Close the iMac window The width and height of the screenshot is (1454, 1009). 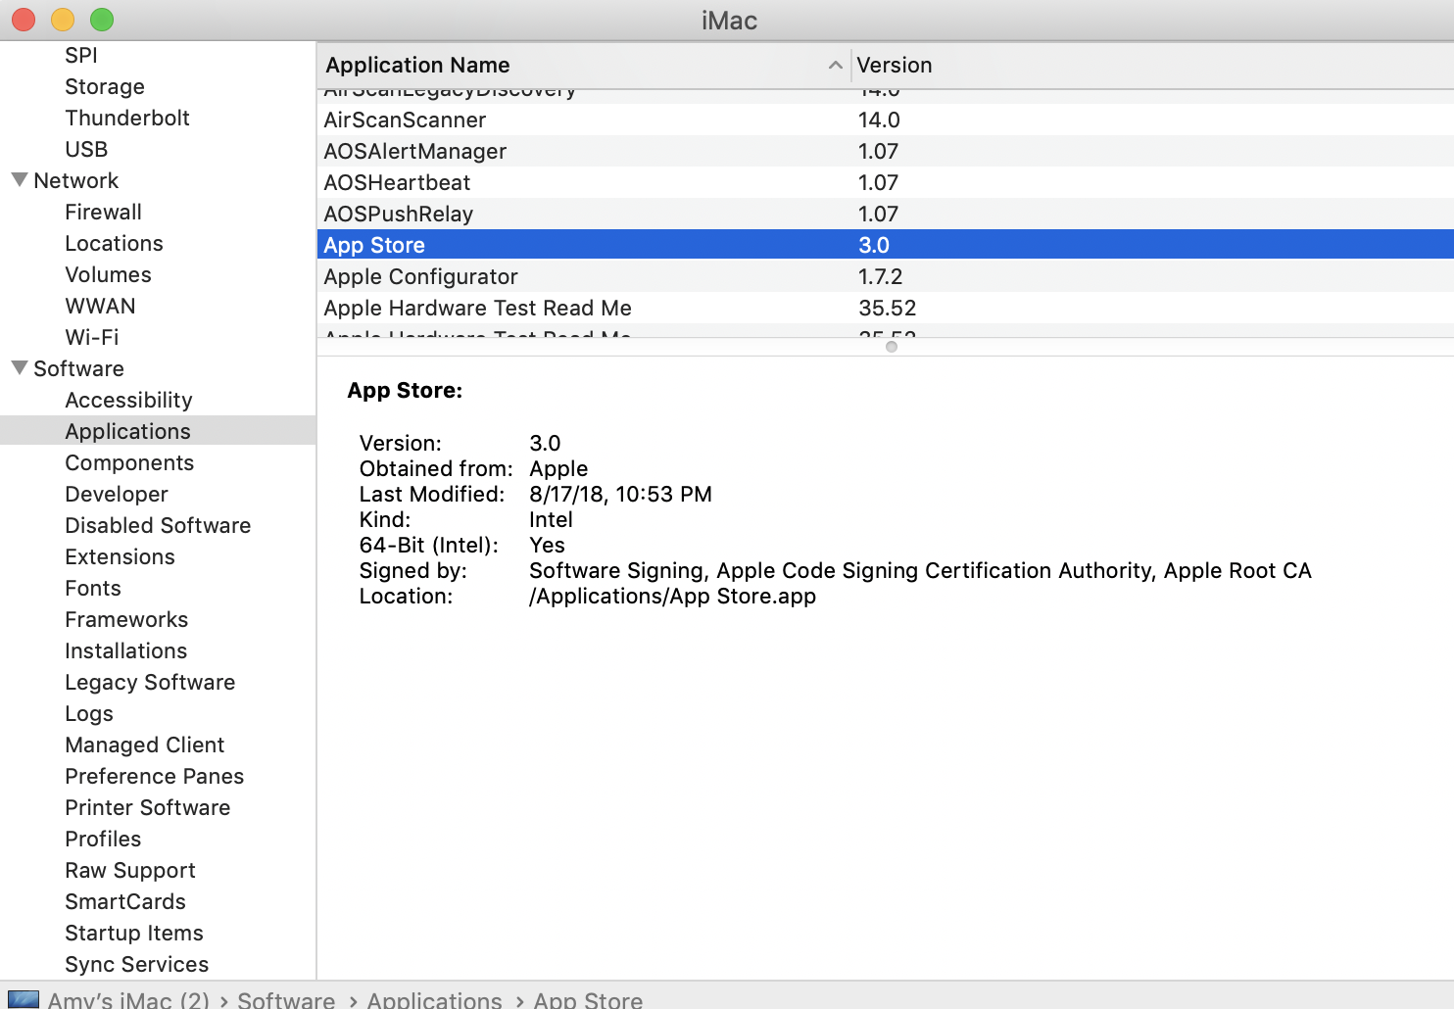(x=24, y=20)
